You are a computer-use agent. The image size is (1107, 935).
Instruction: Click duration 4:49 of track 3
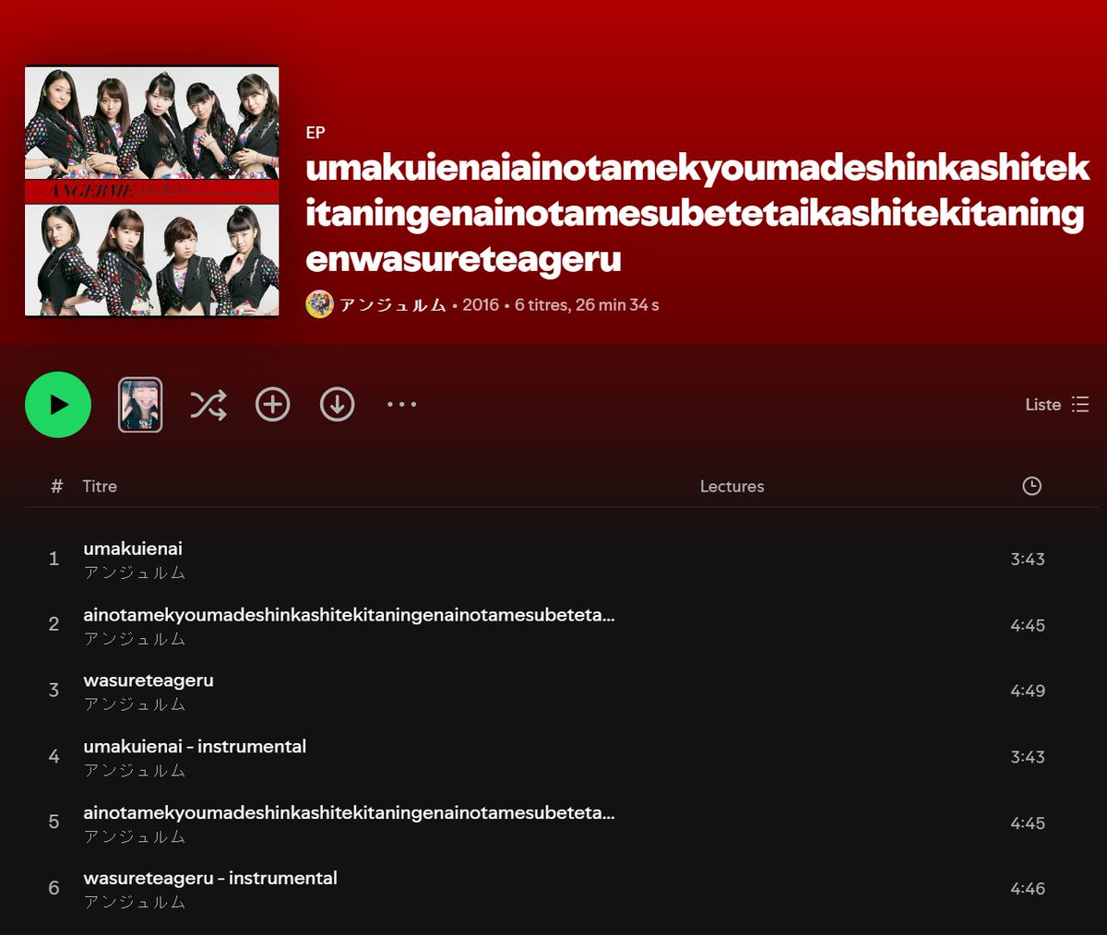tap(1028, 691)
